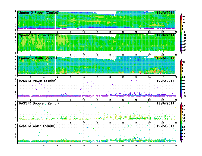This screenshot has width=202, height=156.
Task: Select the 19MAY2014 date in RASS13 Width panel
Action: pyautogui.click(x=166, y=126)
